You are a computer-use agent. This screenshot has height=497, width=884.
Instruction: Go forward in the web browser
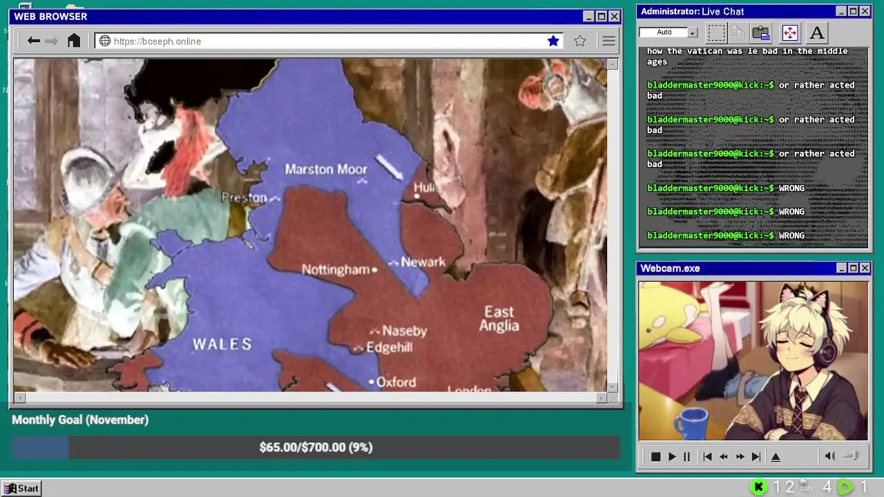[x=51, y=41]
